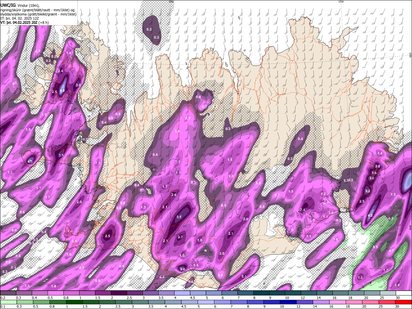Viewport: 412px width, 309px height.
Task: Click the 30 label in the snow legend
Action: pos(398,298)
